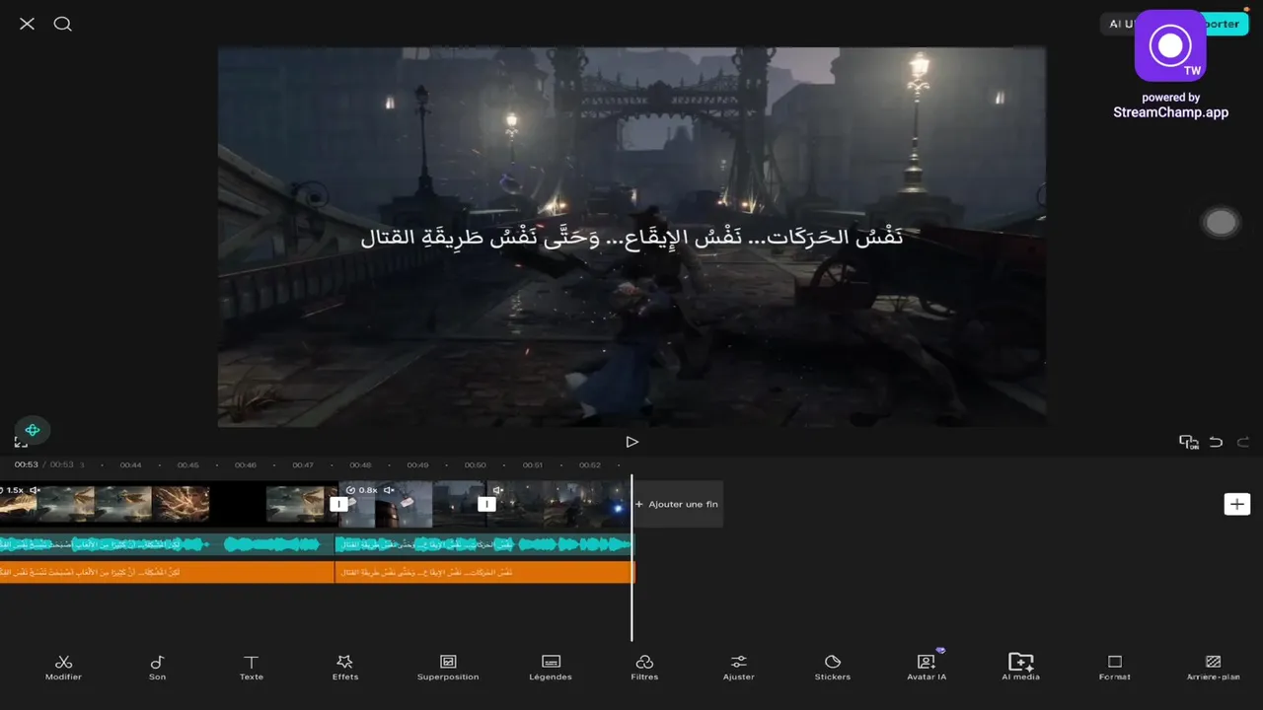The image size is (1263, 710).
Task: Toggle mute icon on the last clip
Action: click(x=497, y=490)
